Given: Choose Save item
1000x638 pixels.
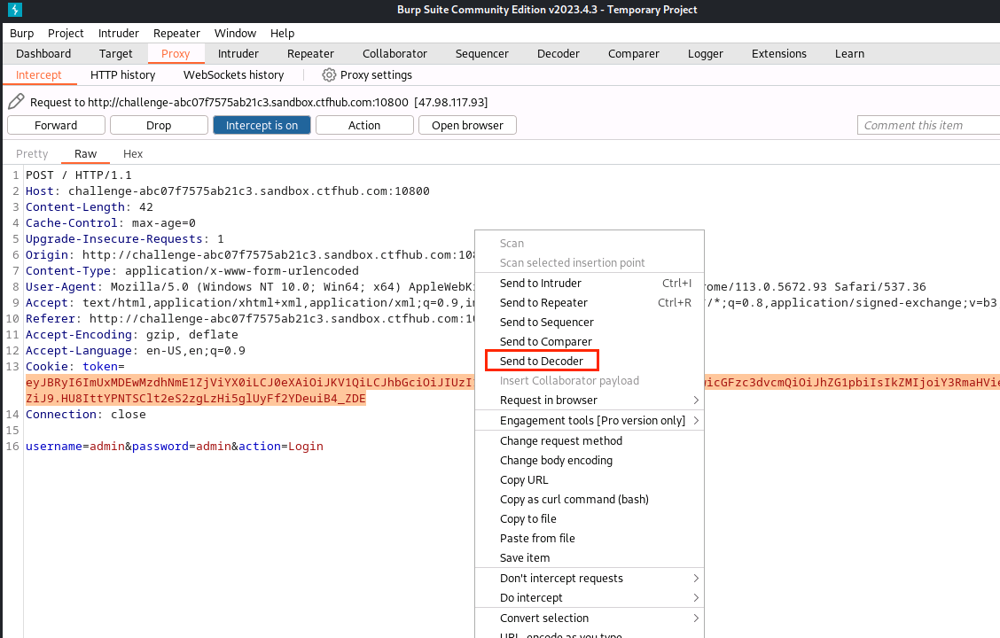Looking at the screenshot, I should point(590,558).
